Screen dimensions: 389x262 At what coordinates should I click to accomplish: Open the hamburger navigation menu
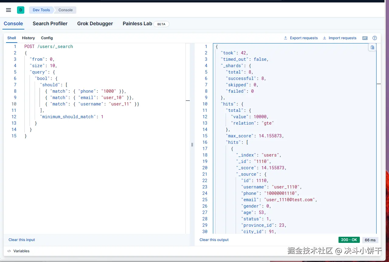coord(9,10)
